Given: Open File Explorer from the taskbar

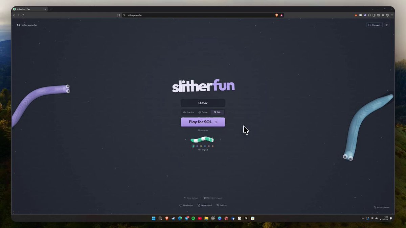Looking at the screenshot, I should tap(206, 218).
